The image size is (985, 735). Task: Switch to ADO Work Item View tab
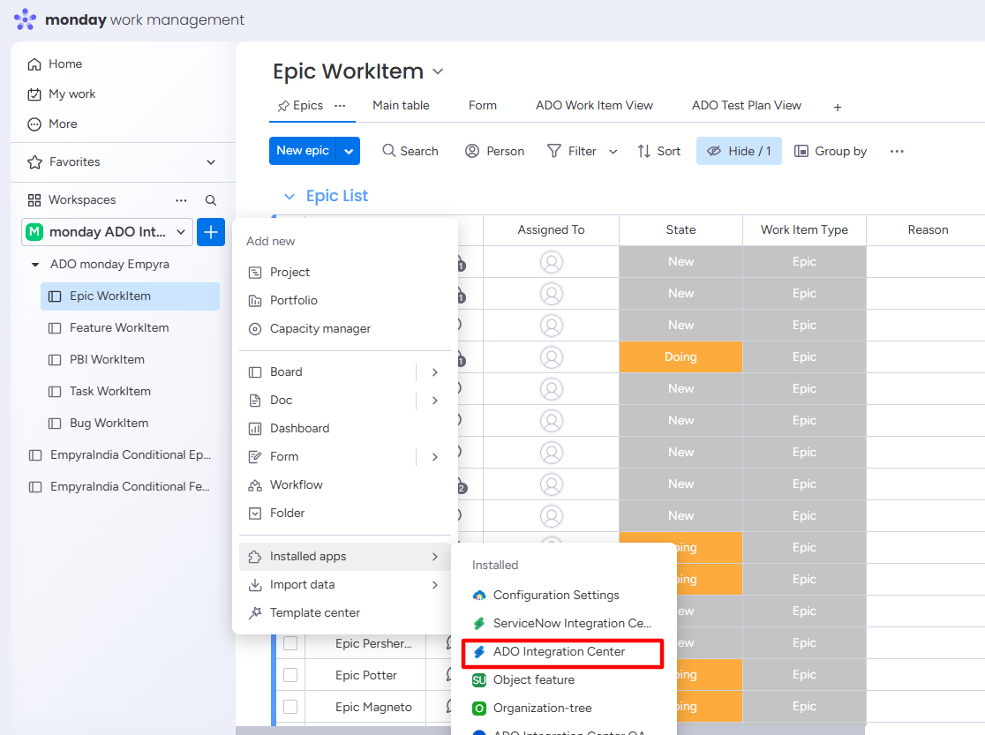(594, 106)
